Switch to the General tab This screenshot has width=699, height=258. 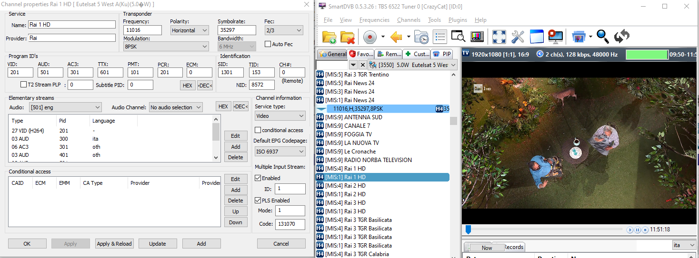pos(332,54)
